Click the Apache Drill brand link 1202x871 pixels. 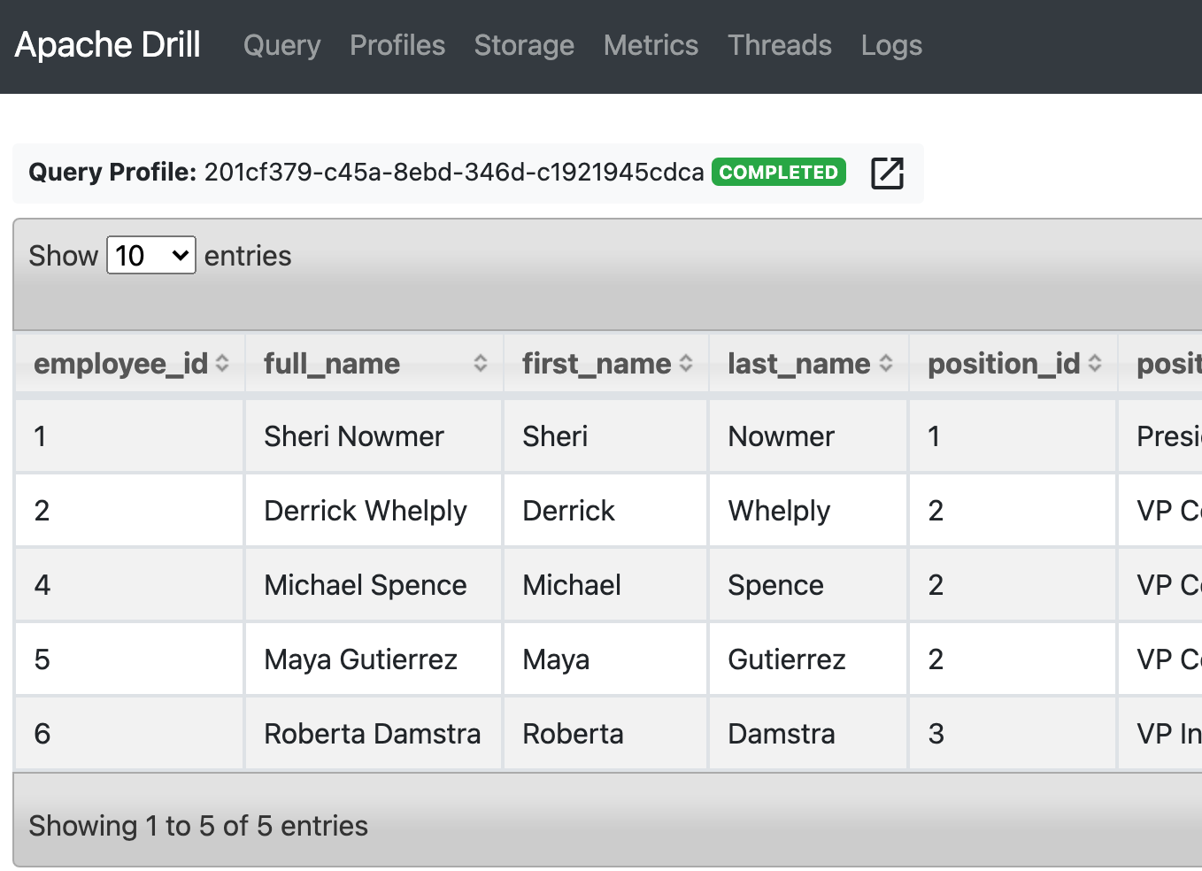click(x=108, y=45)
